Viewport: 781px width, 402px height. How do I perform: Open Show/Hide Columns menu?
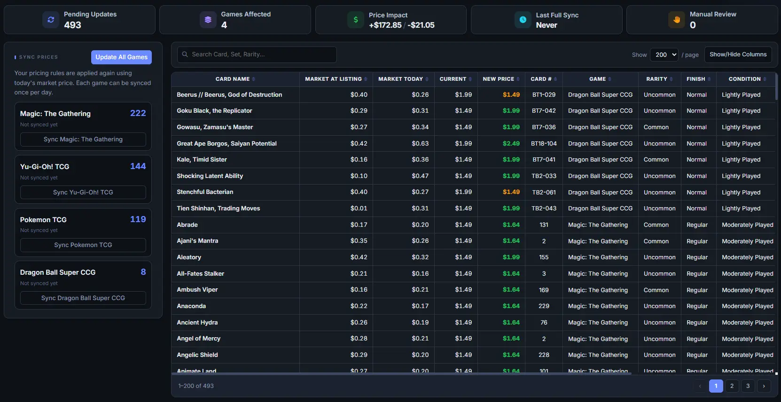coord(738,54)
